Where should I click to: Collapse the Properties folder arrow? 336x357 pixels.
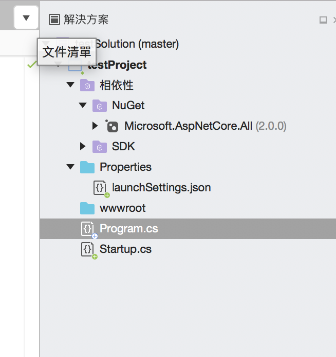pyautogui.click(x=70, y=167)
